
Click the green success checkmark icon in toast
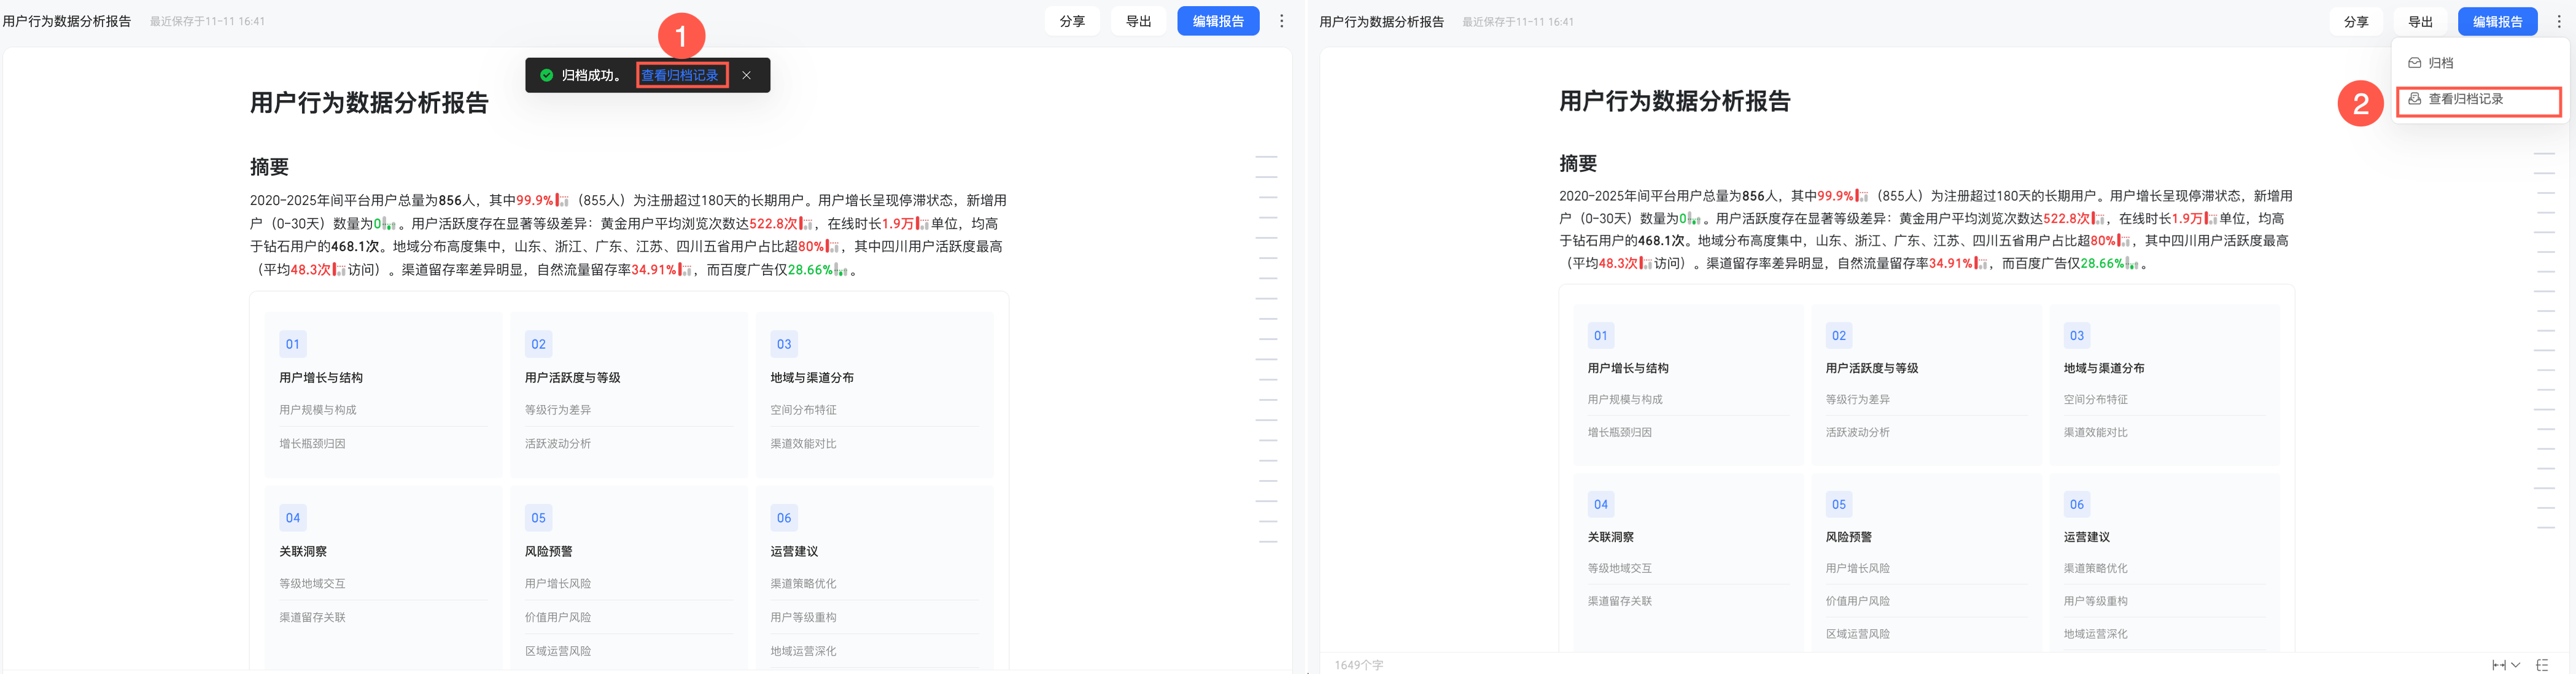tap(546, 75)
